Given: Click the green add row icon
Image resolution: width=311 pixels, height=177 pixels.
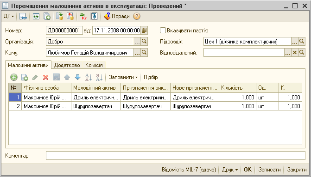Looking at the screenshot, I should point(14,77).
